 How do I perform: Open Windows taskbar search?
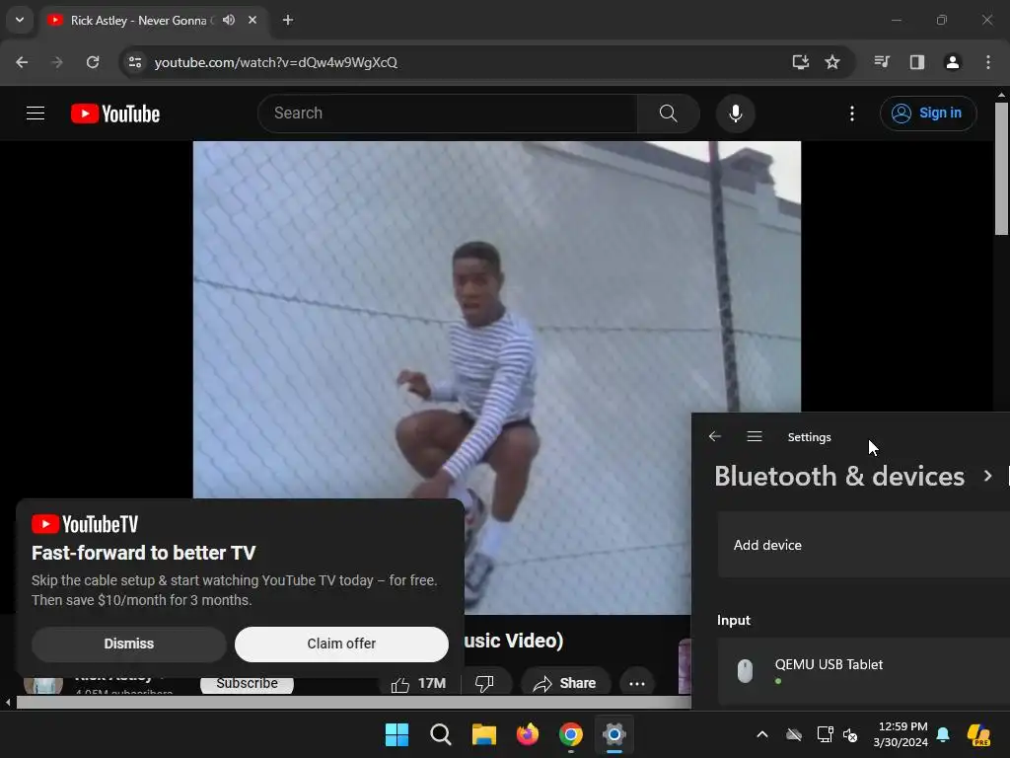pos(441,734)
